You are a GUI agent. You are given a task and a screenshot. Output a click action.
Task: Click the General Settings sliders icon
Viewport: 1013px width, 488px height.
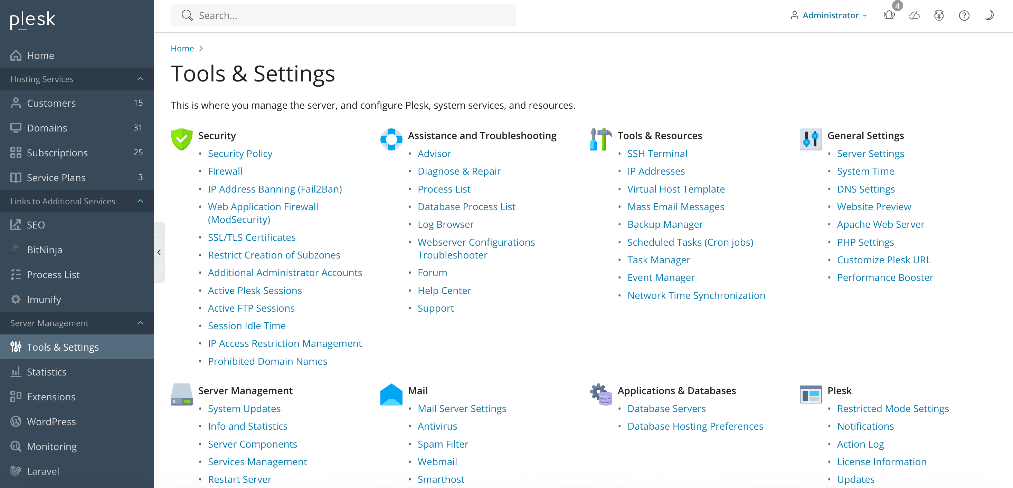tap(811, 139)
